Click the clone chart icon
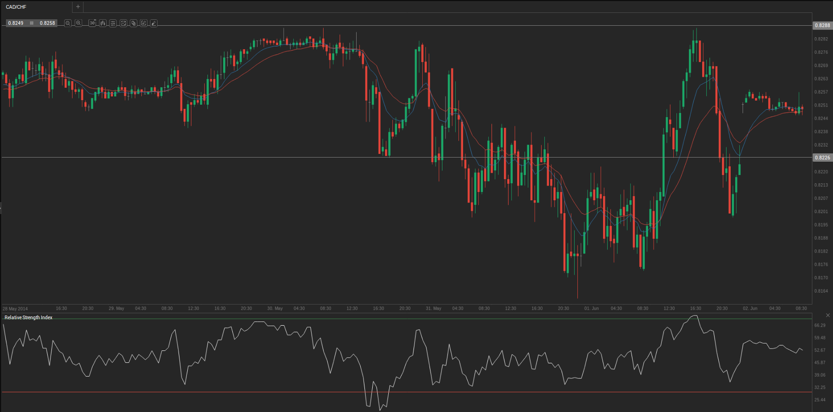The image size is (833, 412). (134, 23)
